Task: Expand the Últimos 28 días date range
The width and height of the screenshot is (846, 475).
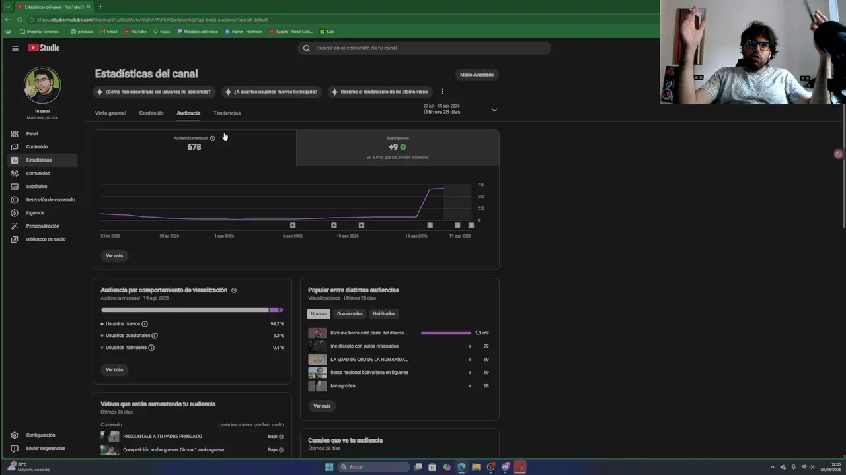Action: coord(460,110)
